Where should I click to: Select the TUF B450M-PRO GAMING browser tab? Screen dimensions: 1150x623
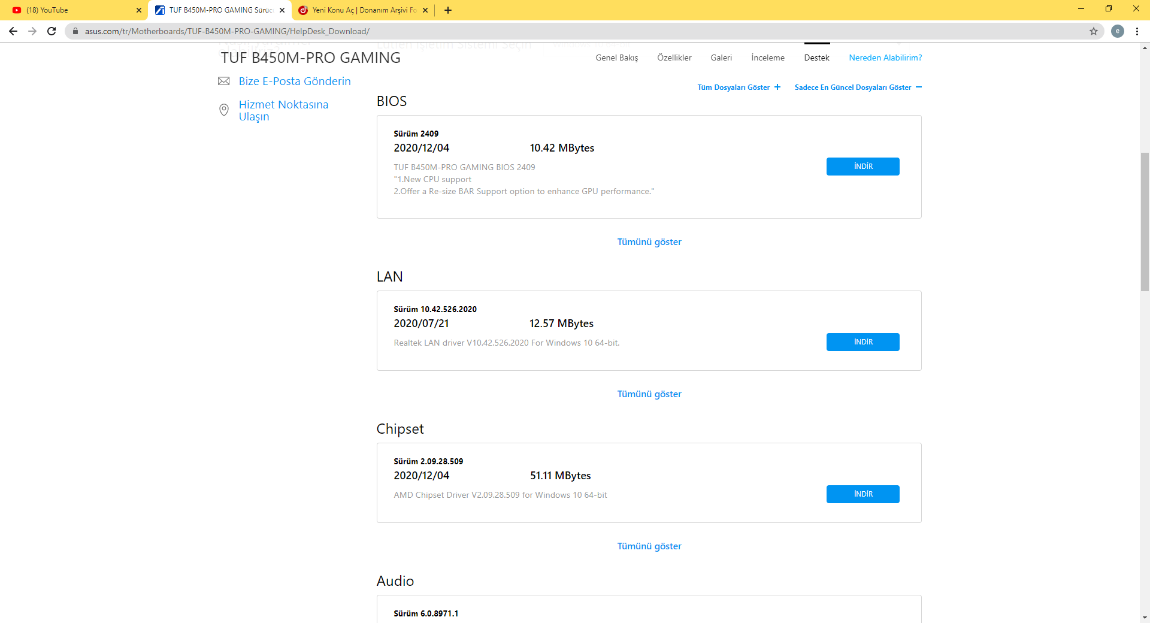(219, 10)
